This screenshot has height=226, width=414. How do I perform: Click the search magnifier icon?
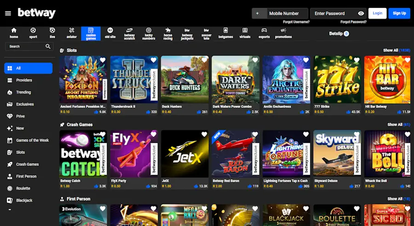point(48,46)
